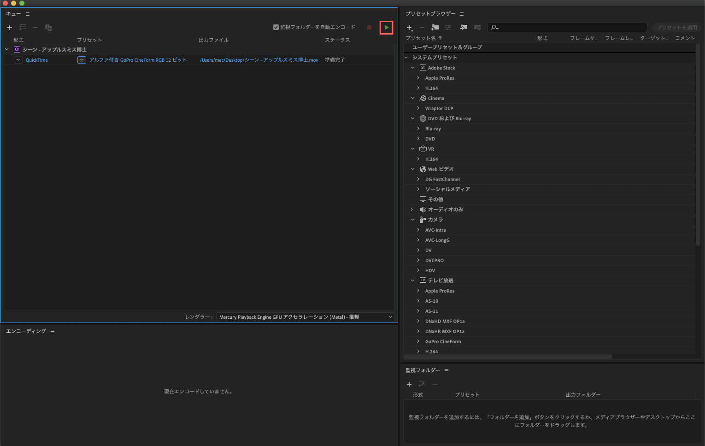Select the DVCPRO row
Image resolution: width=705 pixels, height=446 pixels.
[549, 260]
